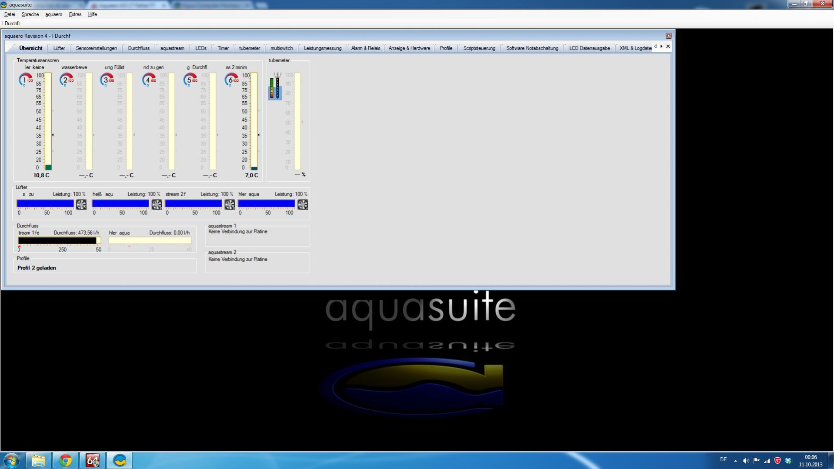Click fan icon beside 'stream 2 f' bar
Viewport: 834px width, 469px height.
(230, 204)
